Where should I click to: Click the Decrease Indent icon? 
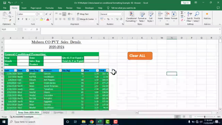click(x=69, y=19)
